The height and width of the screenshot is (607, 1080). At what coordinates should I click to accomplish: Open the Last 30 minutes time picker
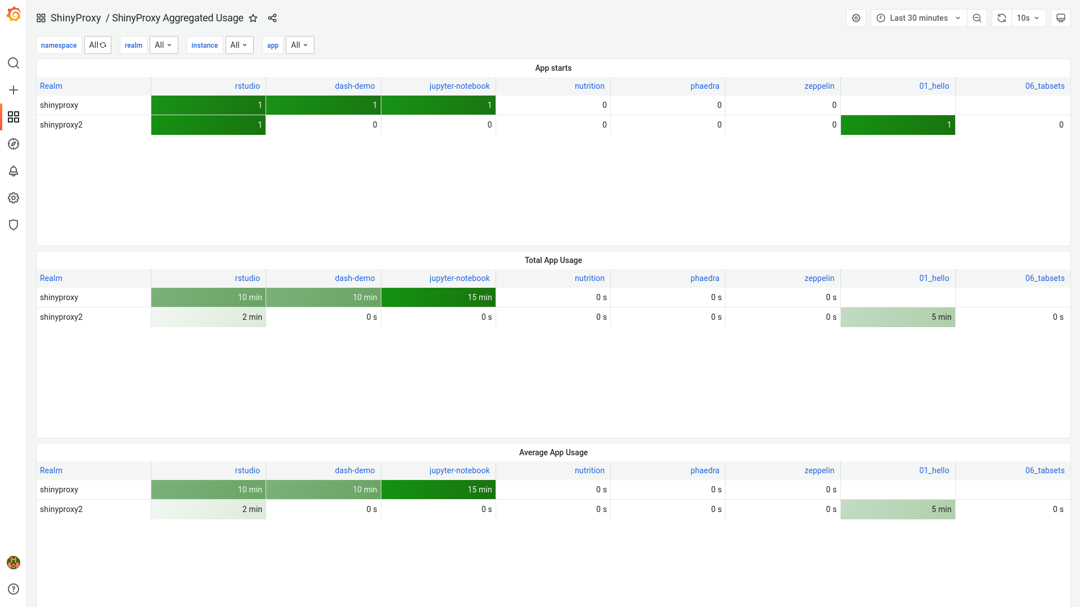[919, 18]
